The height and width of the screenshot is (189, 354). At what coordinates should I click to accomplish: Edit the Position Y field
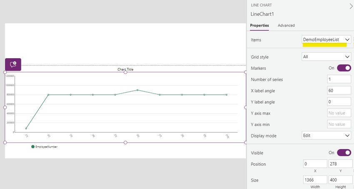pyautogui.click(x=340, y=164)
